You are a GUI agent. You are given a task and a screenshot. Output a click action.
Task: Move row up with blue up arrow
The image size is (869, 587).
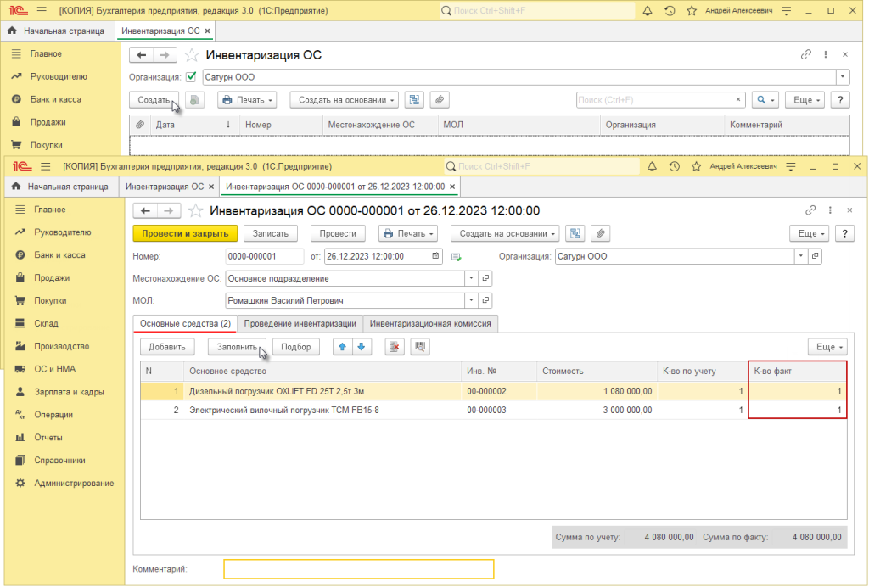(343, 347)
